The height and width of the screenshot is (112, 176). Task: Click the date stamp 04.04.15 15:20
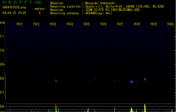(x=14, y=13)
